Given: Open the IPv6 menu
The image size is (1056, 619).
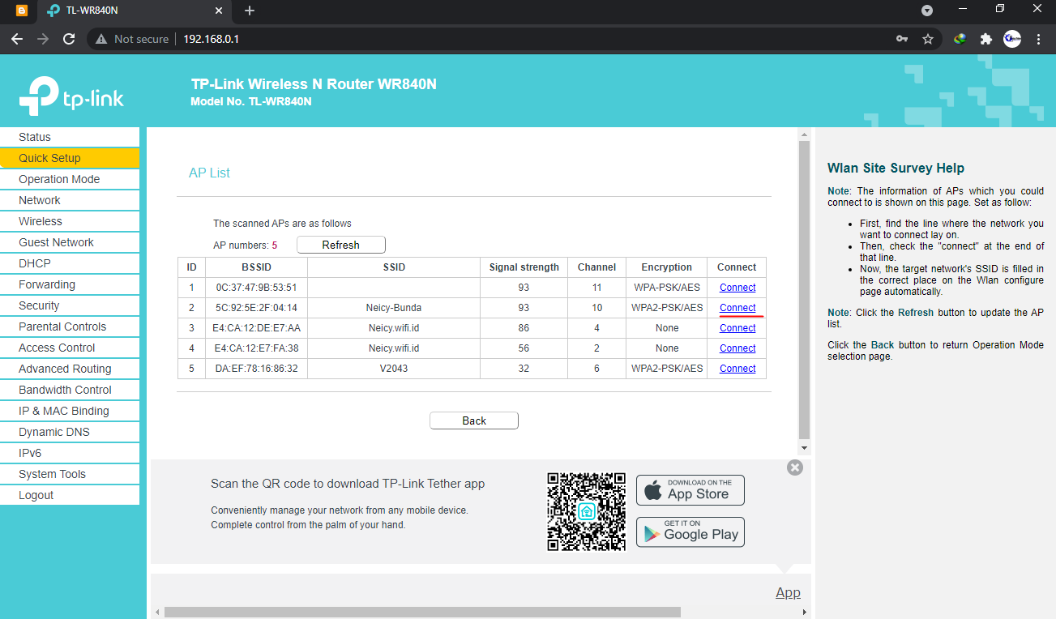Looking at the screenshot, I should click(x=70, y=453).
